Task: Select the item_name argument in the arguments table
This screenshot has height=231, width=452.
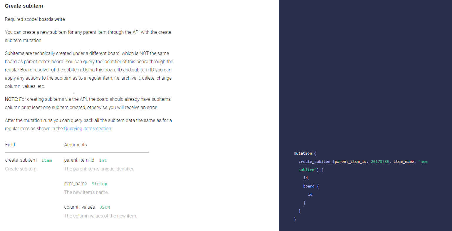Action: pos(76,183)
